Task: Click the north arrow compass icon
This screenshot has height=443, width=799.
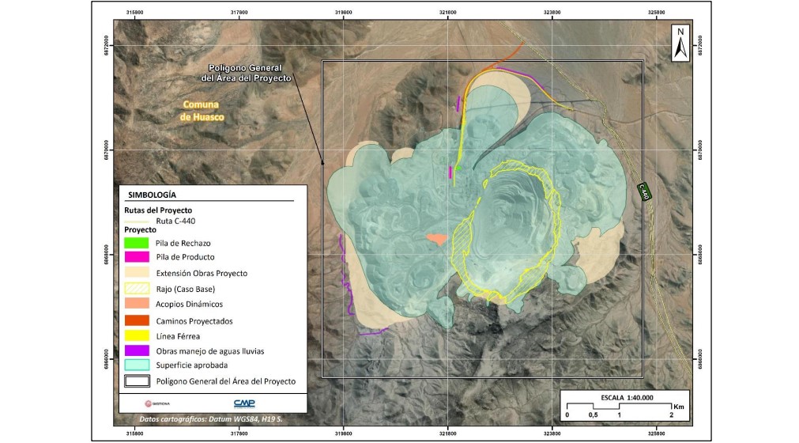Action: [x=679, y=44]
